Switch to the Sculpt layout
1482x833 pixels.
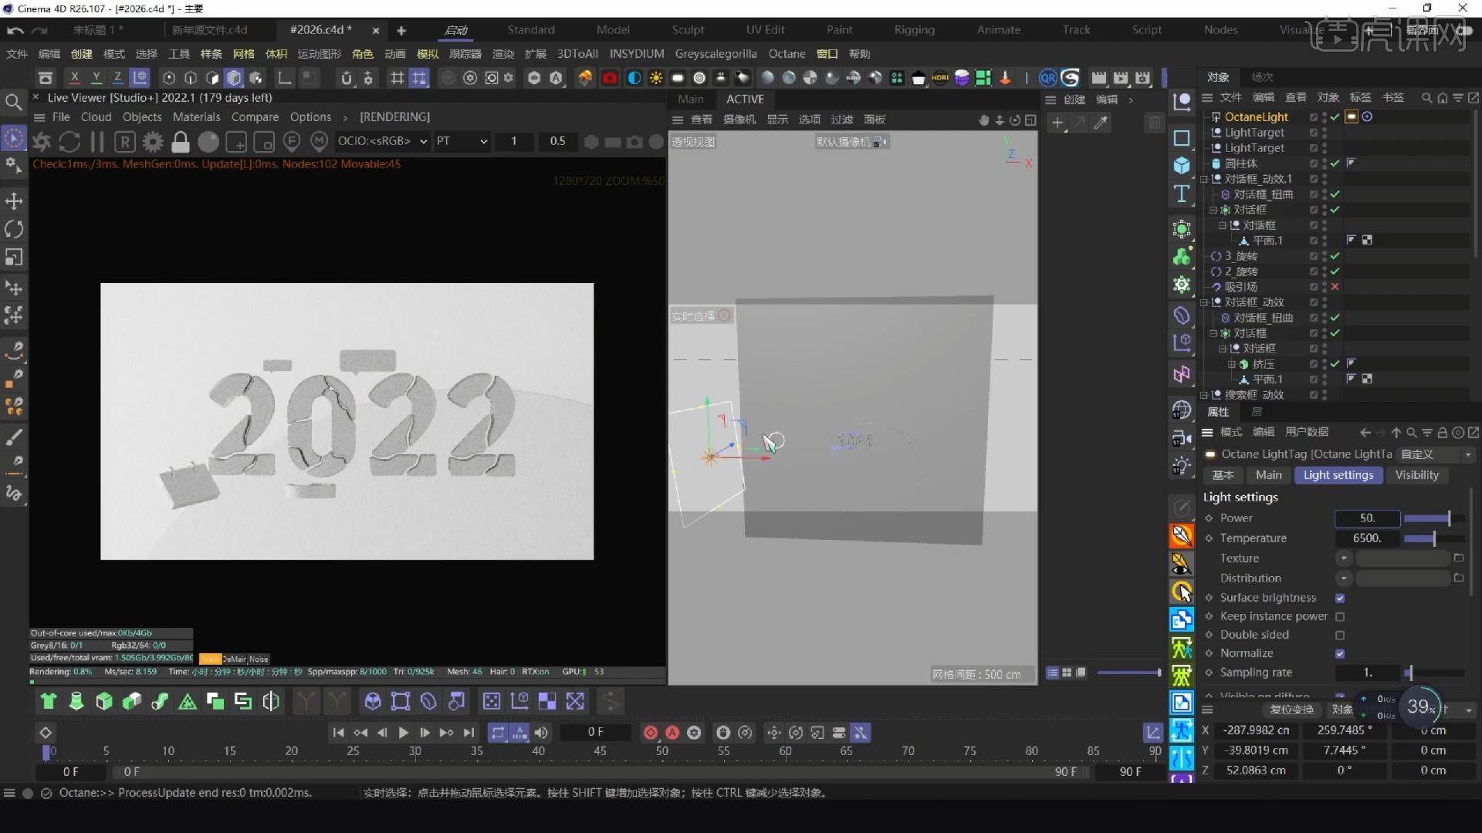click(687, 30)
